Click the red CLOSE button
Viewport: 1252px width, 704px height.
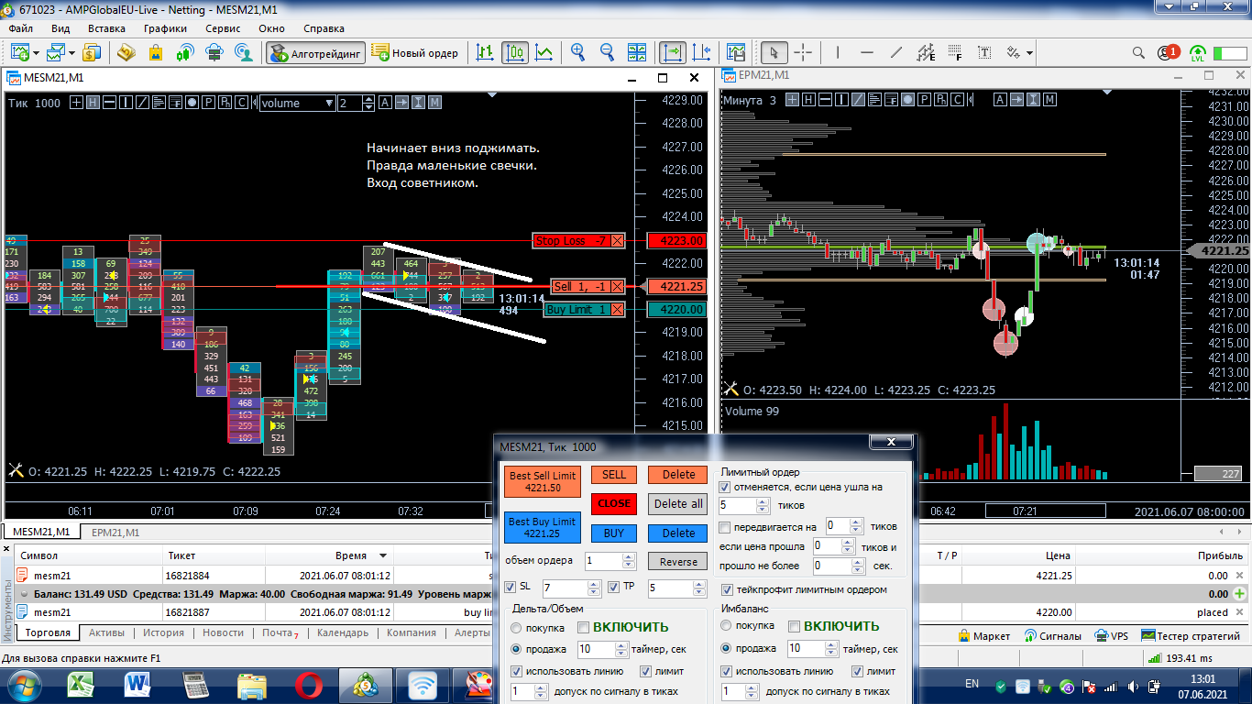(614, 503)
